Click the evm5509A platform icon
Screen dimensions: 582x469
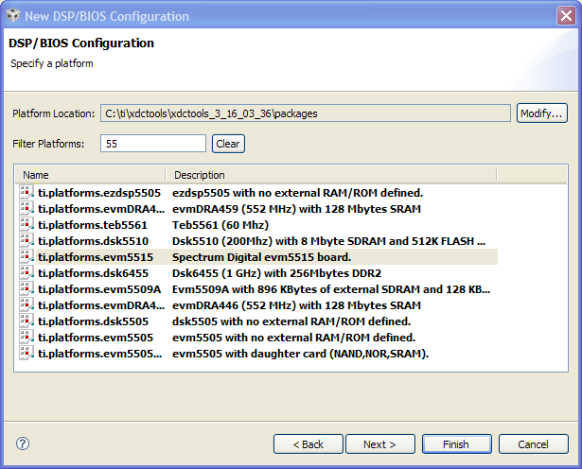pos(26,288)
